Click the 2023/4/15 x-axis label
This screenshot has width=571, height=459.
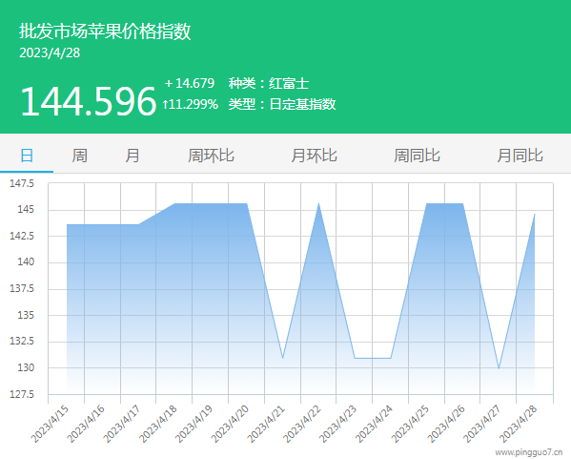(50, 425)
